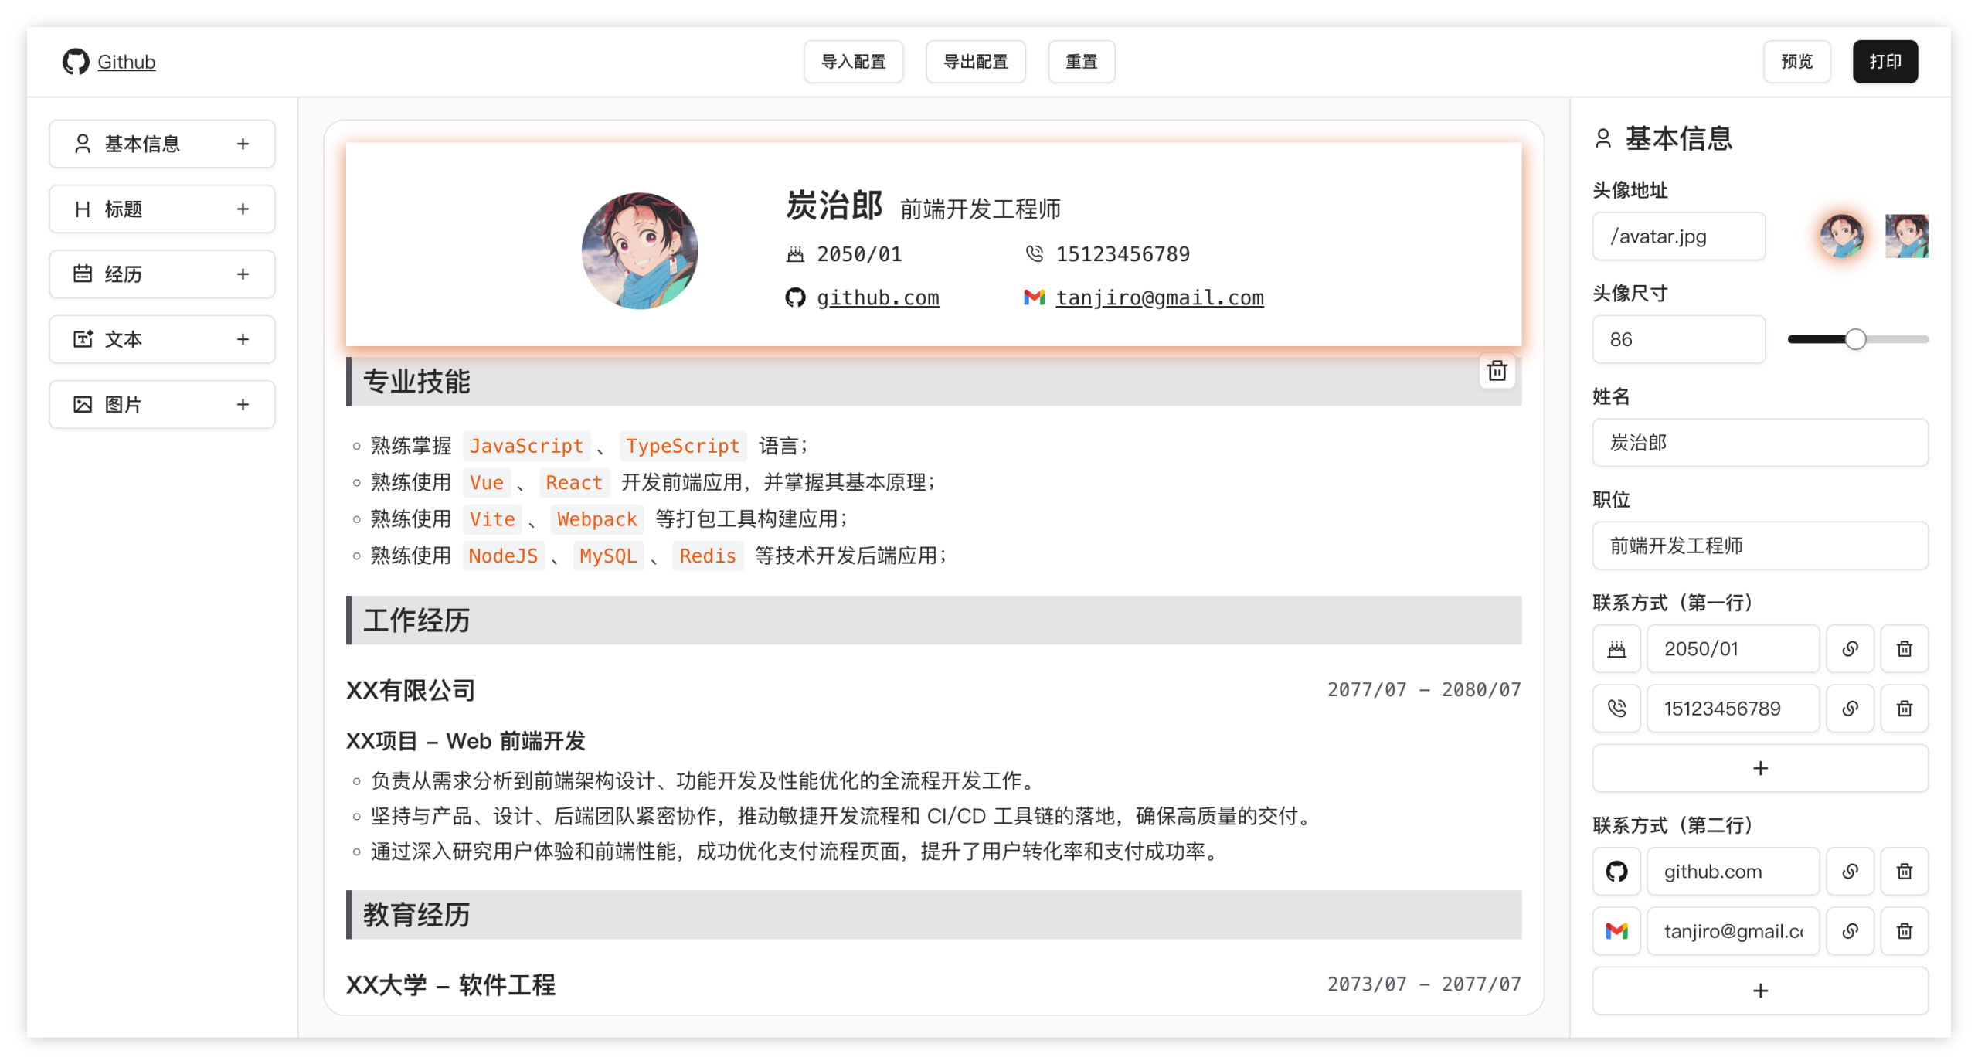Add contact to 联系方式 第二行 with plus
This screenshot has width=1978, height=1064.
[x=1759, y=991]
